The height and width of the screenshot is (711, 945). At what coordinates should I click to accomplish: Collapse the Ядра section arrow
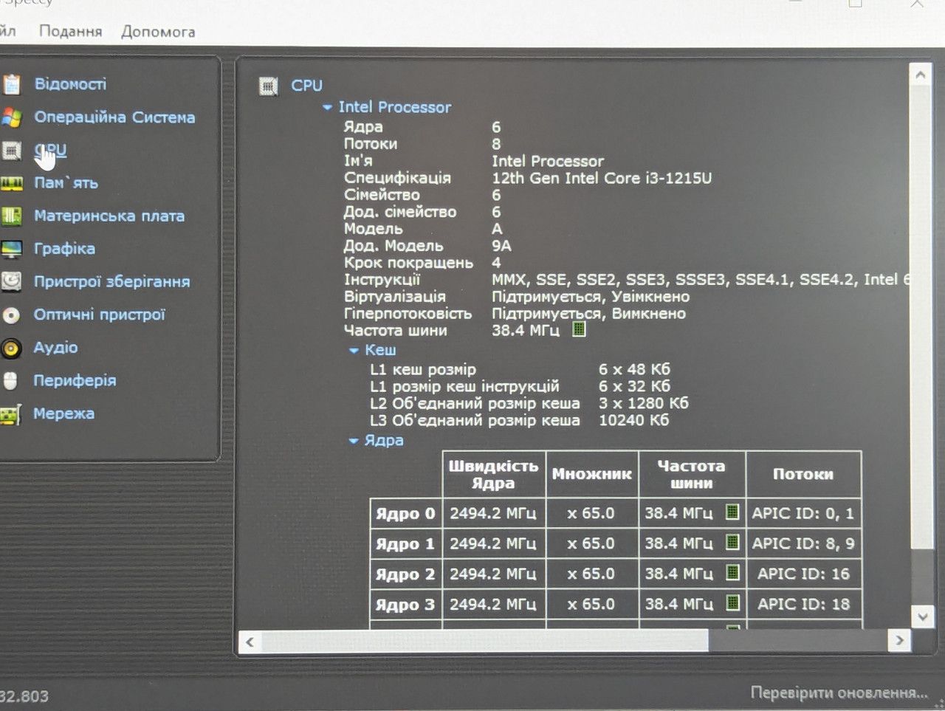pyautogui.click(x=354, y=441)
